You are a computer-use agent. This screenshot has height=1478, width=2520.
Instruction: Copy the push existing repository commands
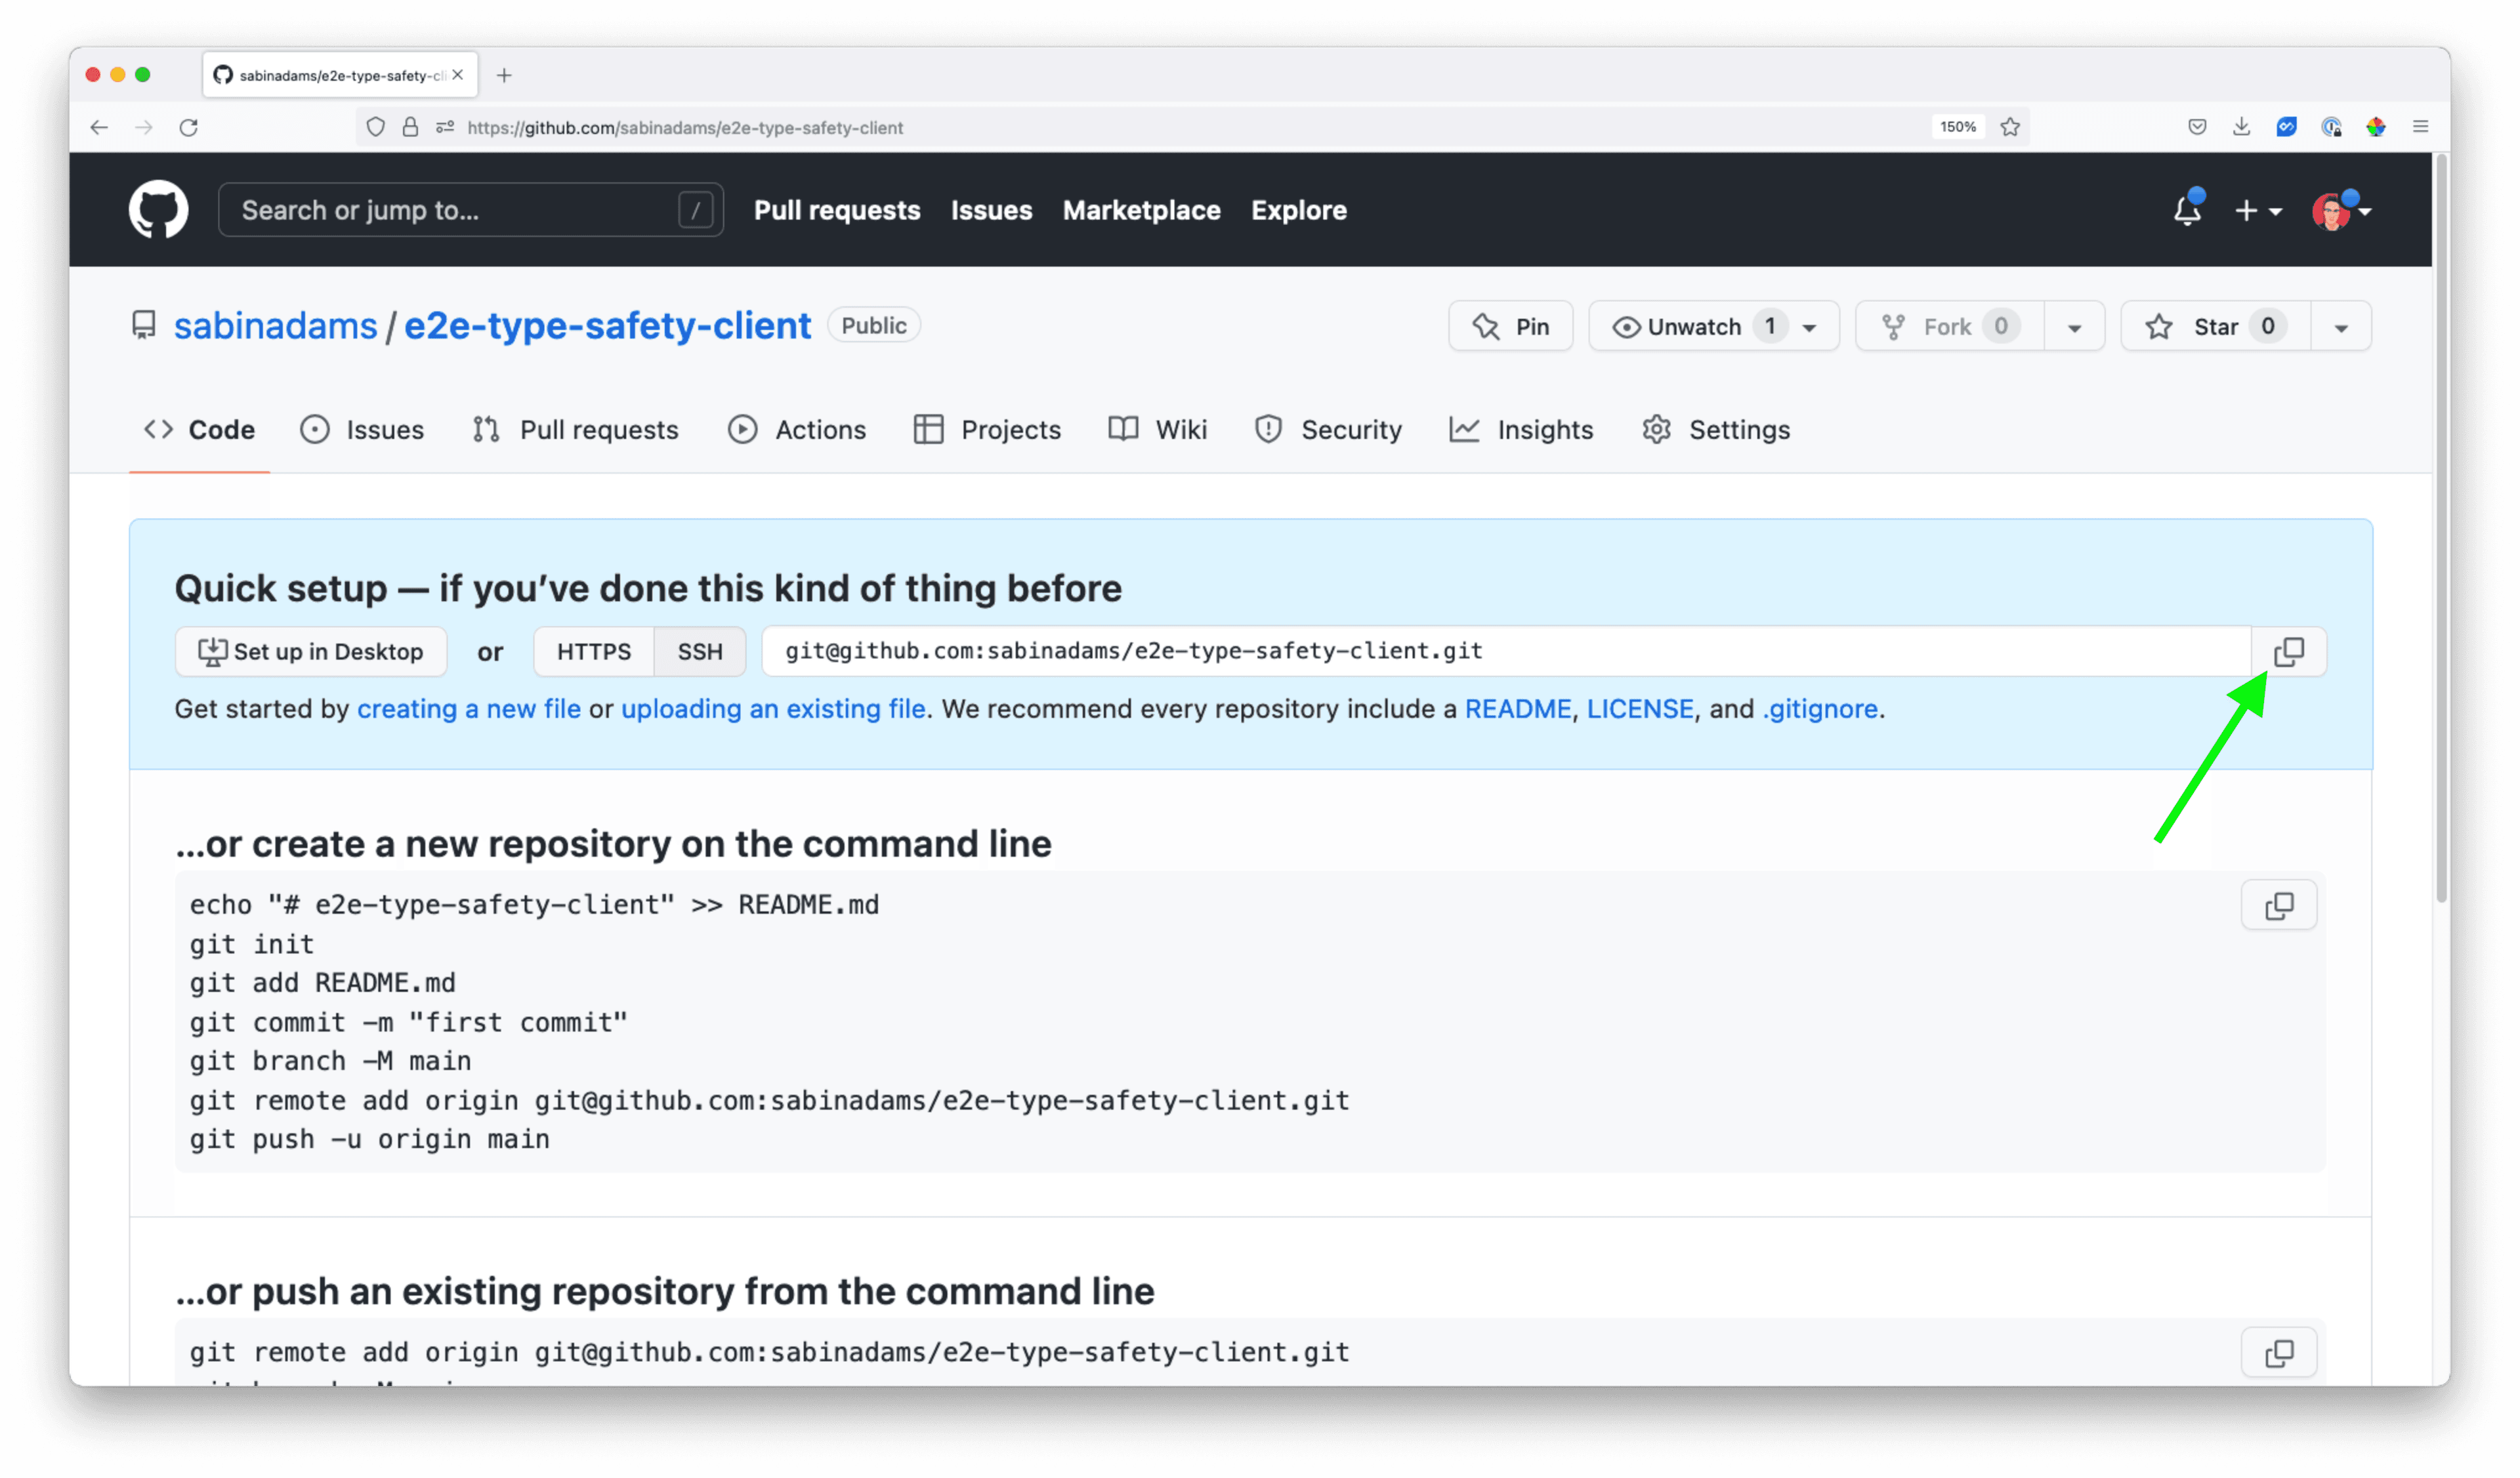2278,1353
